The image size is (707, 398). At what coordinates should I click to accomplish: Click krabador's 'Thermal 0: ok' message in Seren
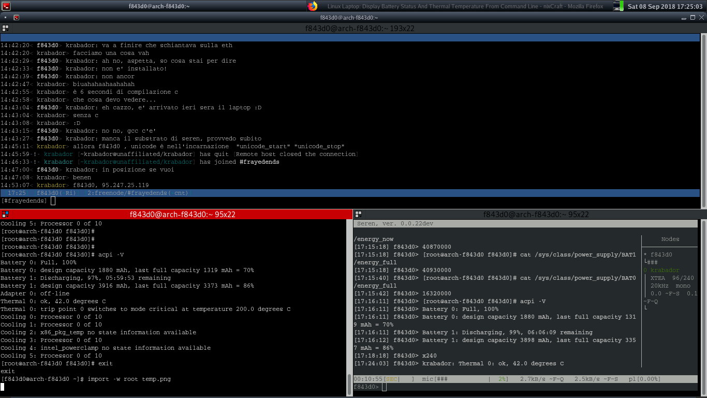[x=493, y=364]
